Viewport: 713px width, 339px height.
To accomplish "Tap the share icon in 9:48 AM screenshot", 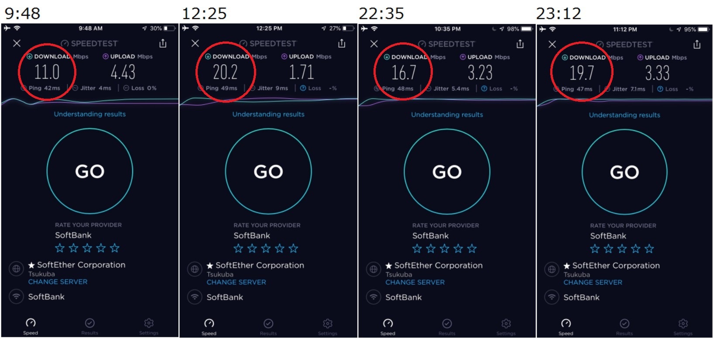I will [x=163, y=43].
